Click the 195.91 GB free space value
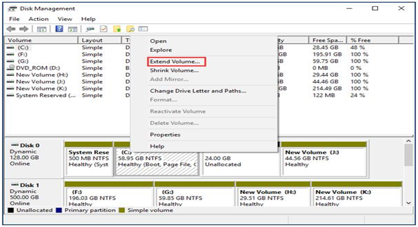418x227 pixels. coord(327,54)
